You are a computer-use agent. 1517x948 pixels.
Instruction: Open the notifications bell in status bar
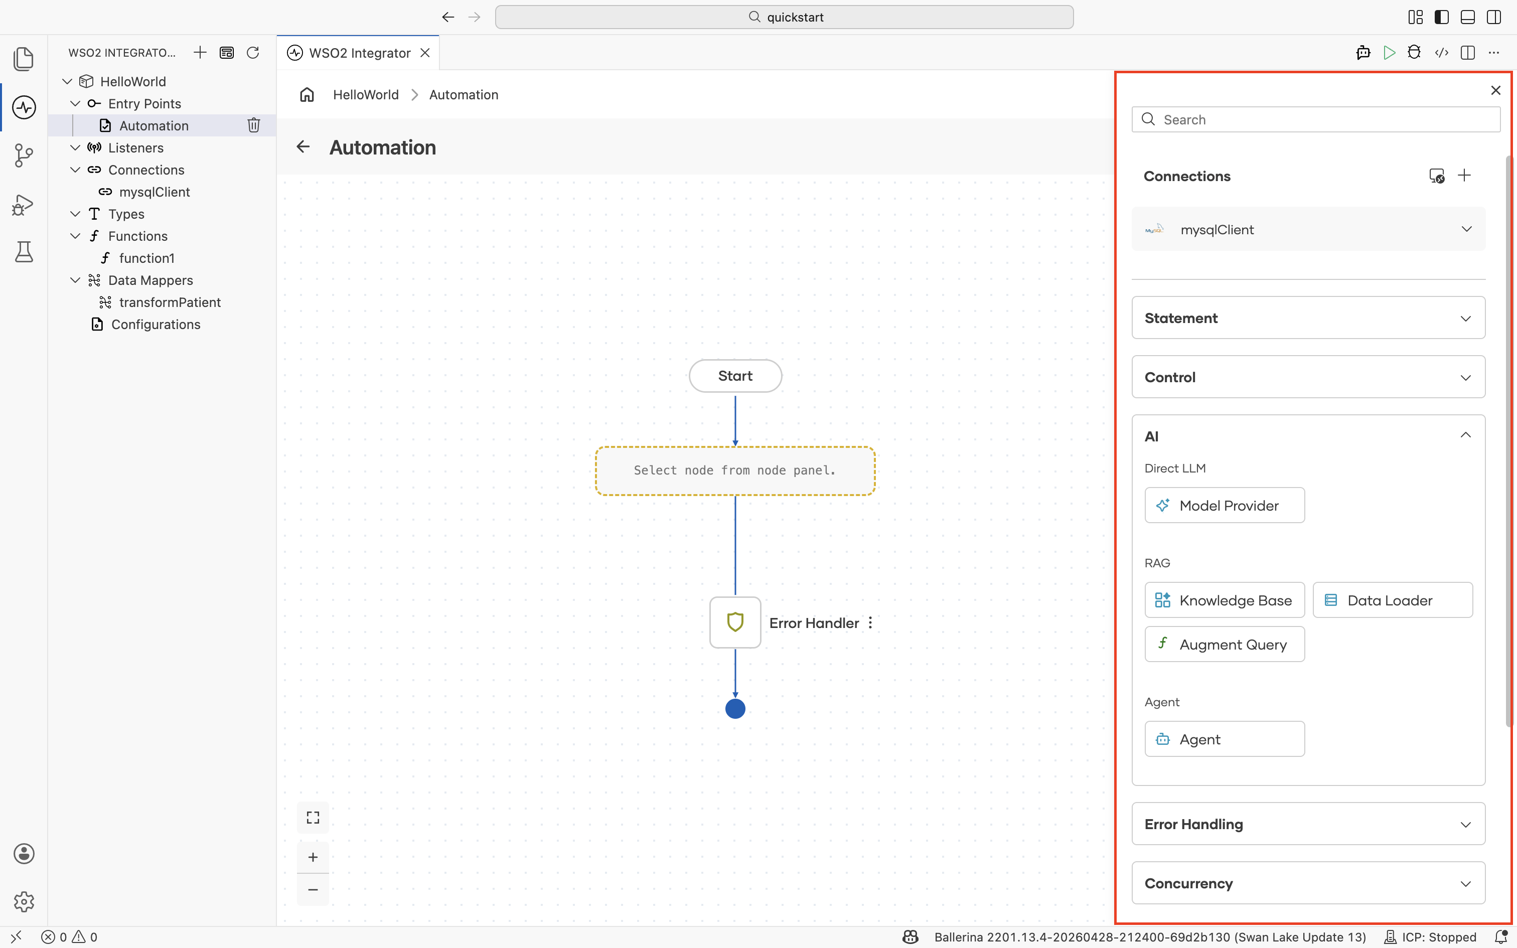(1501, 937)
